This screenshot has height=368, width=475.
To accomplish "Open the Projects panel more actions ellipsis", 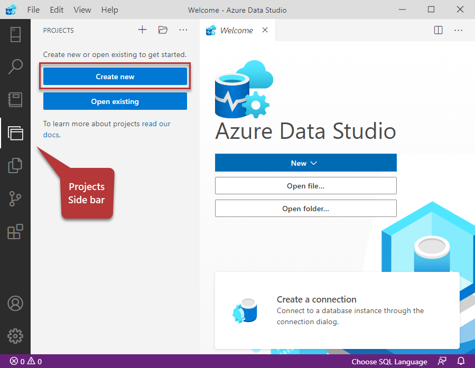I will click(x=183, y=30).
